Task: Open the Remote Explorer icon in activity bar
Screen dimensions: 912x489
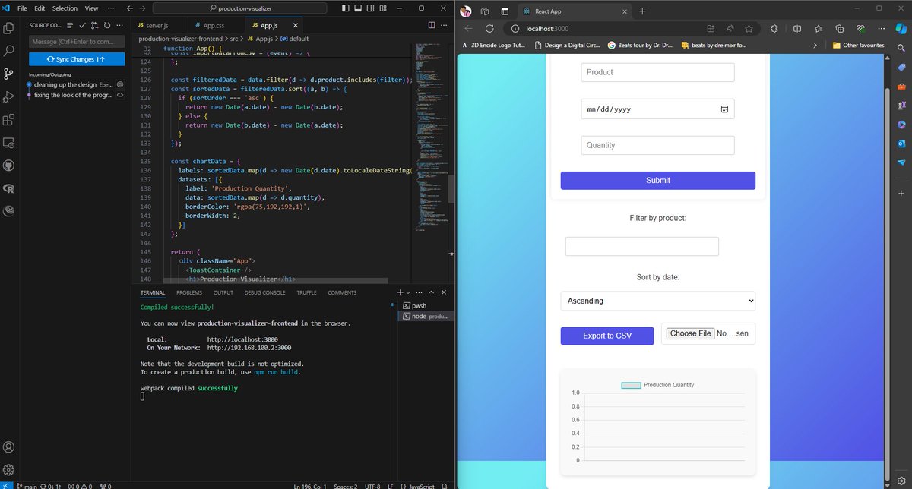Action: (9, 143)
